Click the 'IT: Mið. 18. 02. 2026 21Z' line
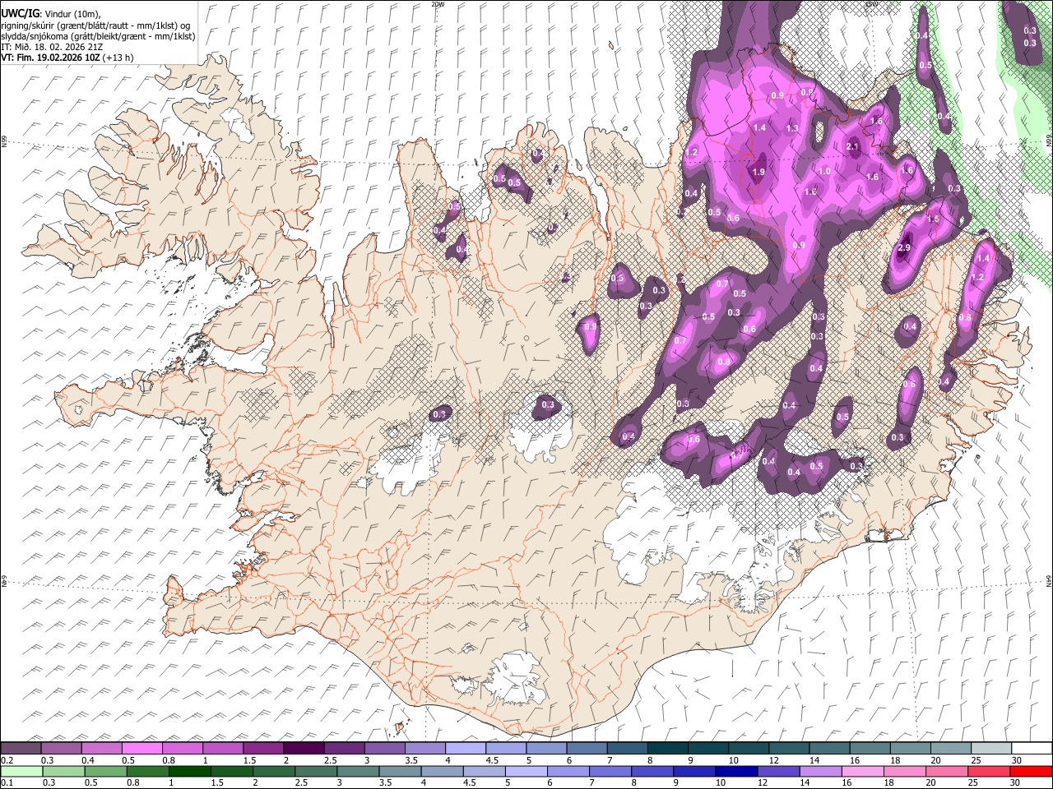This screenshot has height=789, width=1053. (52, 48)
